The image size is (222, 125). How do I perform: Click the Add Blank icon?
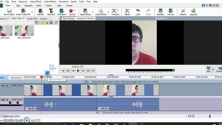pos(62,11)
